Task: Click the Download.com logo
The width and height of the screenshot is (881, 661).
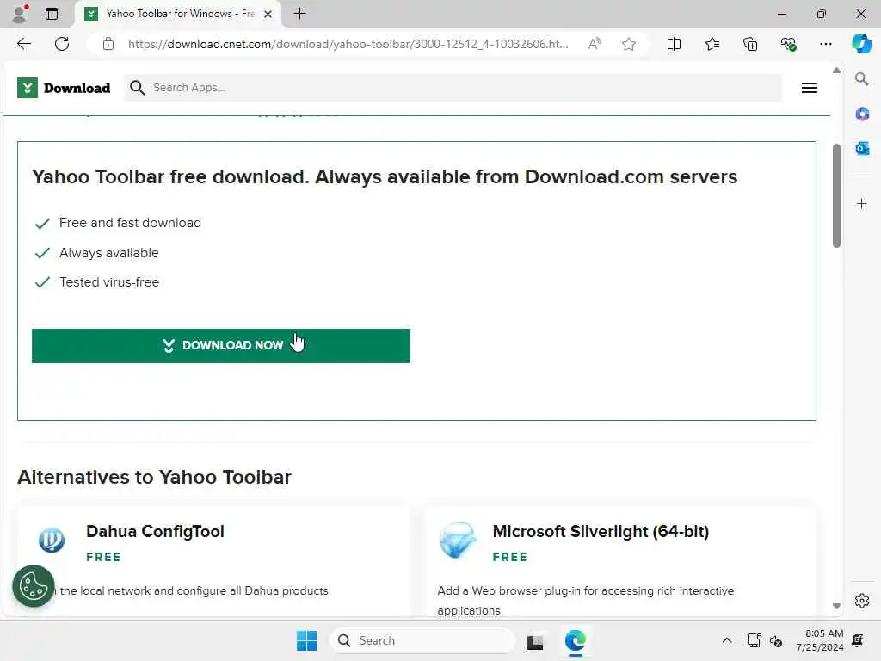Action: tap(64, 88)
